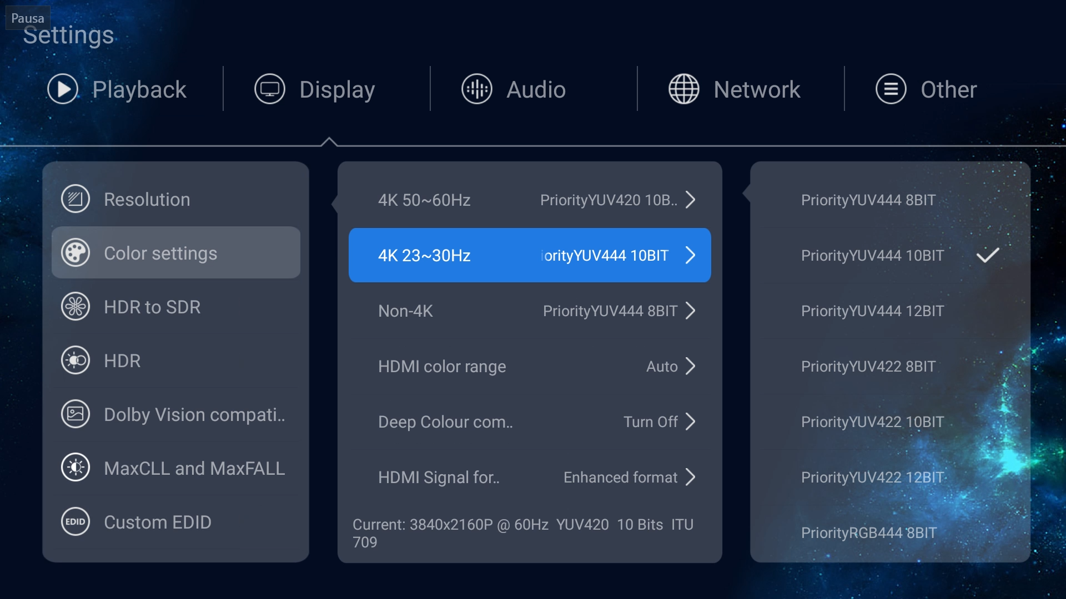Open the Playback tab
The height and width of the screenshot is (599, 1066).
click(x=117, y=89)
